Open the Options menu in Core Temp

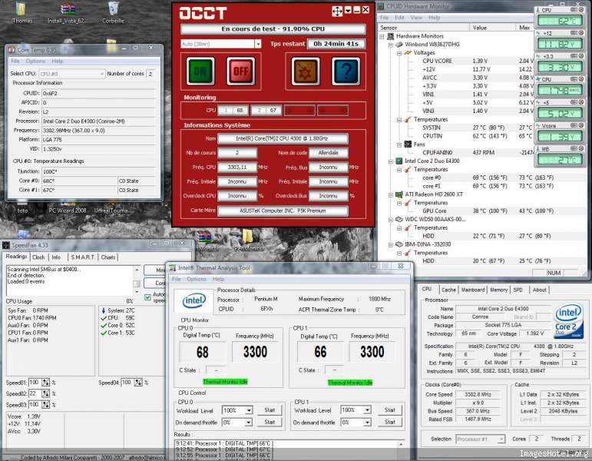(x=35, y=61)
